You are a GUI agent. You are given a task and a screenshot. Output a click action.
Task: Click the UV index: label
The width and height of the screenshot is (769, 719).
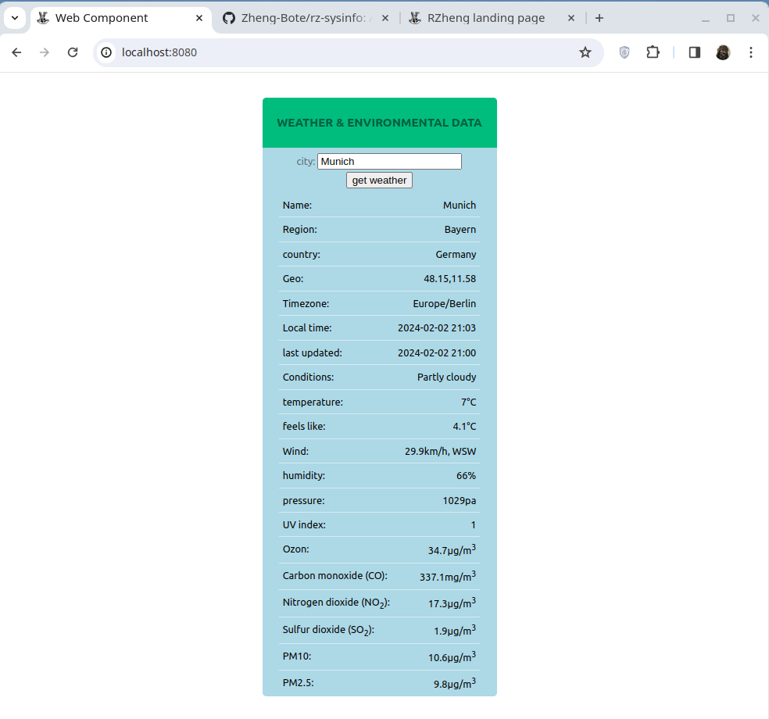point(304,524)
